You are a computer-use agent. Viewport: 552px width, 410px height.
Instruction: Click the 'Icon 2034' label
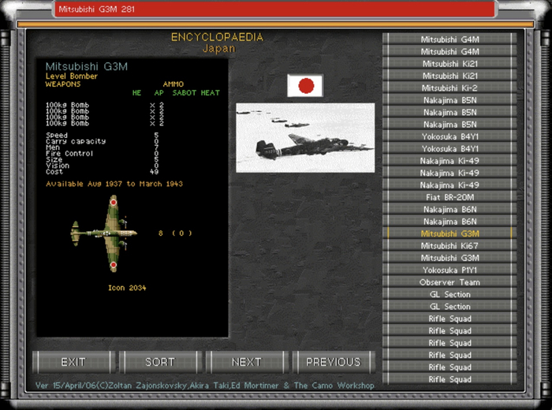click(x=127, y=288)
